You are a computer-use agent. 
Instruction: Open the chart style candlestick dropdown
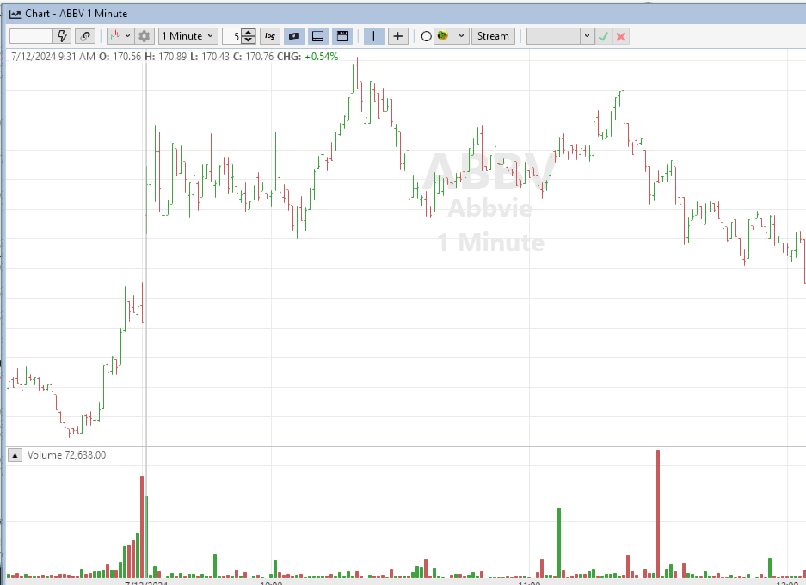(120, 36)
